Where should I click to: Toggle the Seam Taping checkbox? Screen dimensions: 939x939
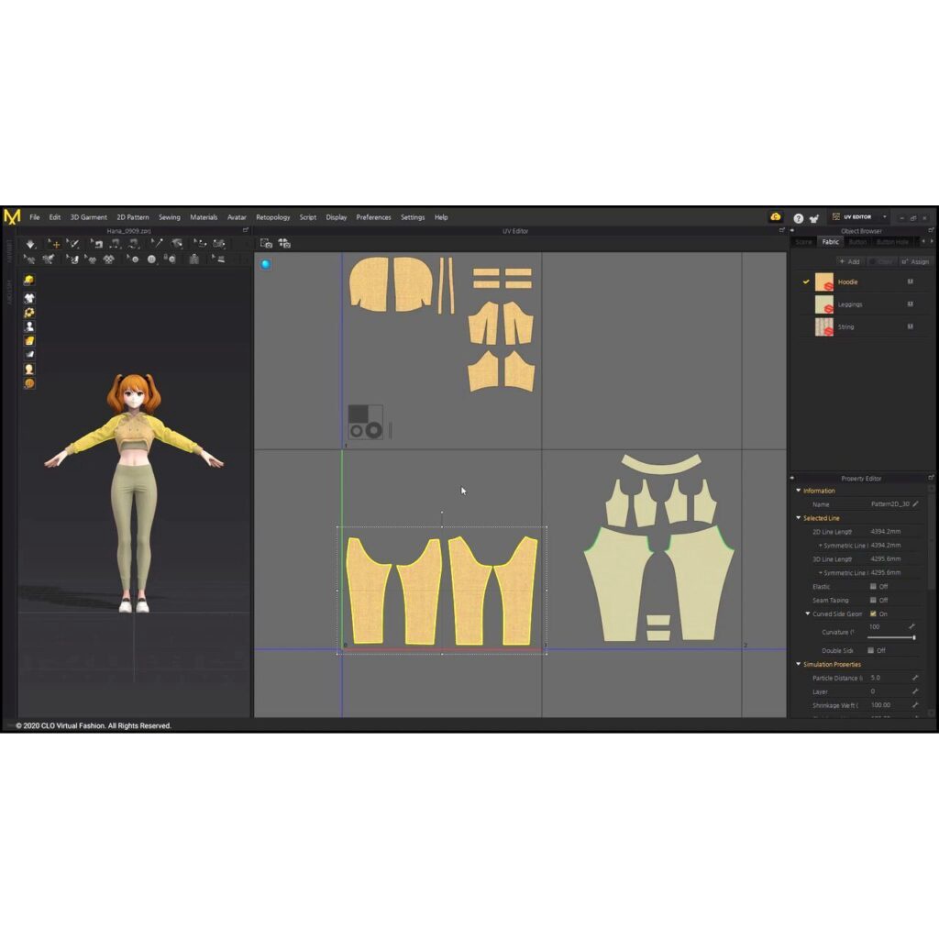point(873,600)
